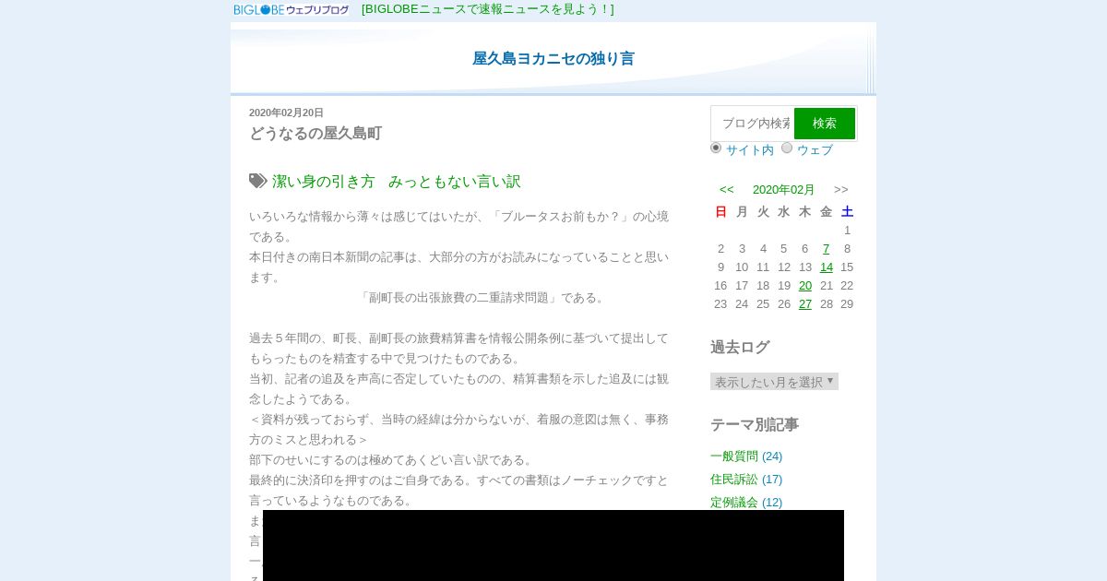Open blog title 屋久島ヨカニセの独り言
This screenshot has width=1107, height=581.
[x=553, y=58]
